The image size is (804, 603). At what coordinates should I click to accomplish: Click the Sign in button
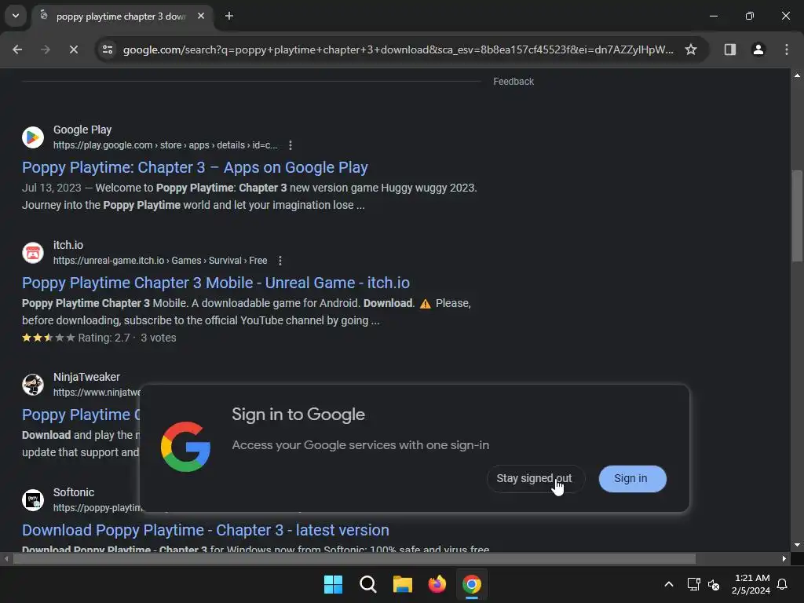click(632, 478)
